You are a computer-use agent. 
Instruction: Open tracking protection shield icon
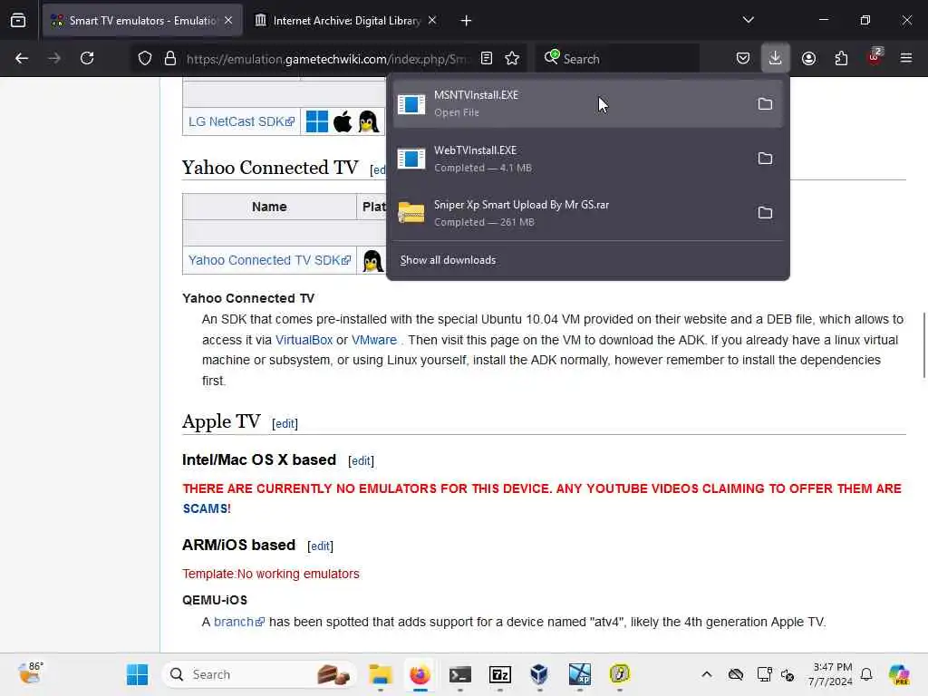[145, 58]
